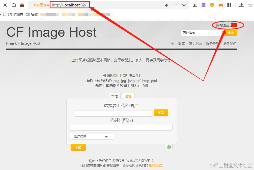
Task: Open the briefcase icon beside the home button
Action: tap(22, 5)
